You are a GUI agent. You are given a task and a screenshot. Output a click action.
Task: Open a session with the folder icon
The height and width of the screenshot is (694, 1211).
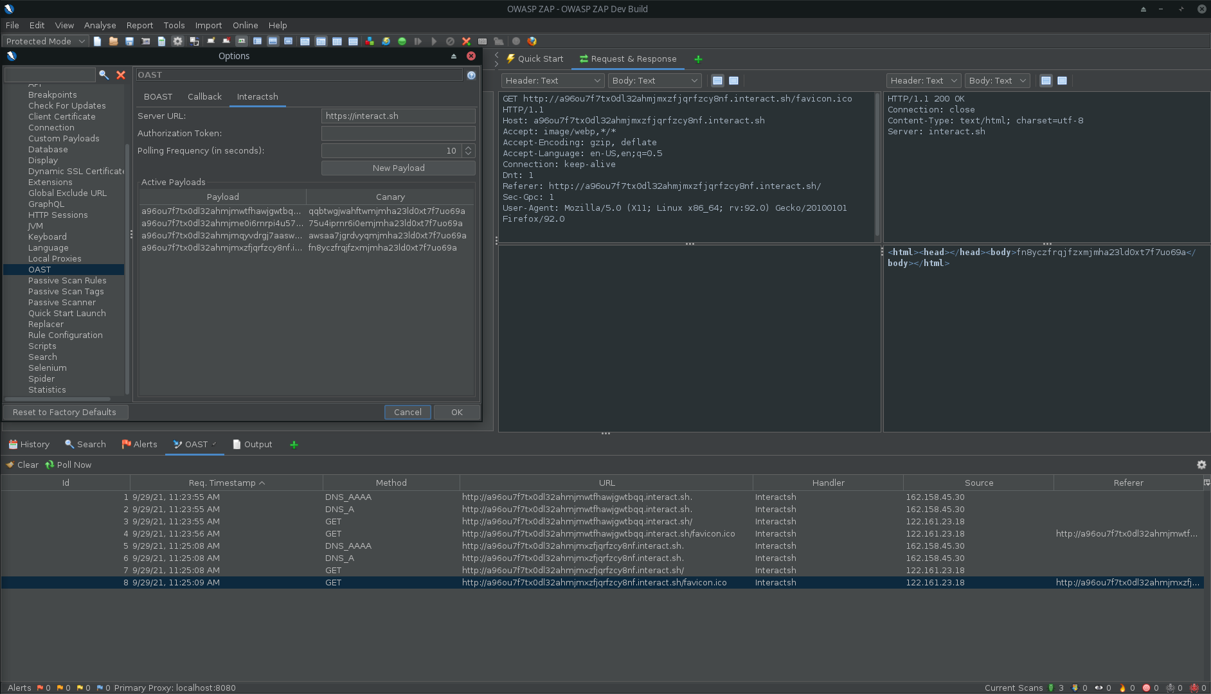click(113, 41)
